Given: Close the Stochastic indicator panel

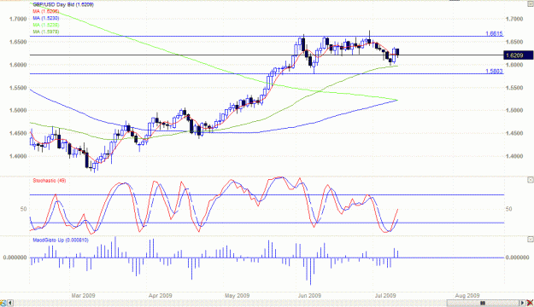Looking at the screenshot, I should 531,179.
